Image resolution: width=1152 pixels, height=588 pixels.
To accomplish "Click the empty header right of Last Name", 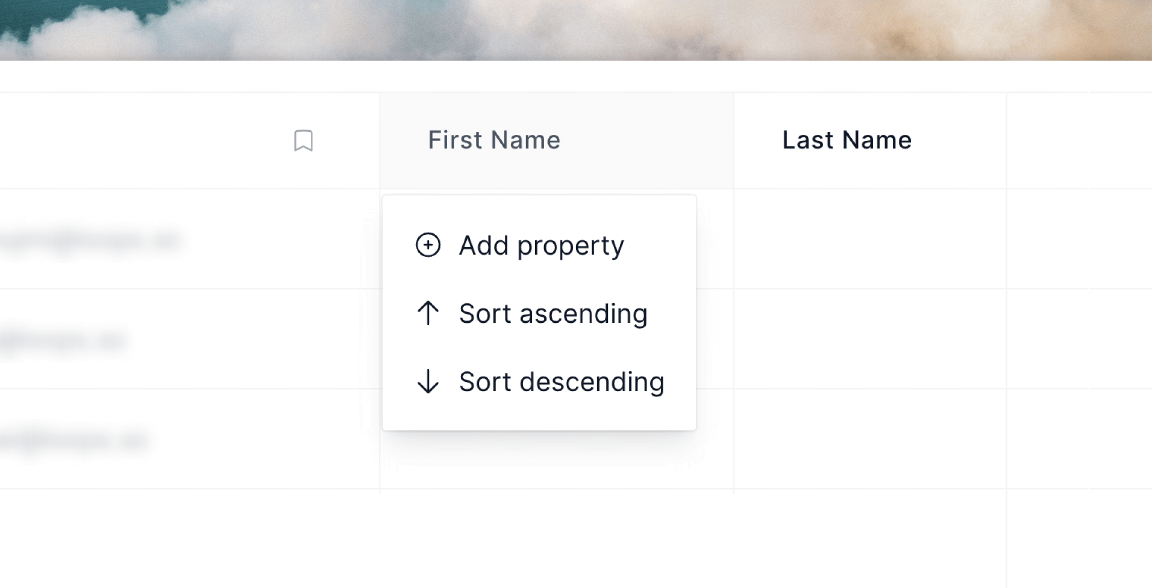I will 1080,140.
